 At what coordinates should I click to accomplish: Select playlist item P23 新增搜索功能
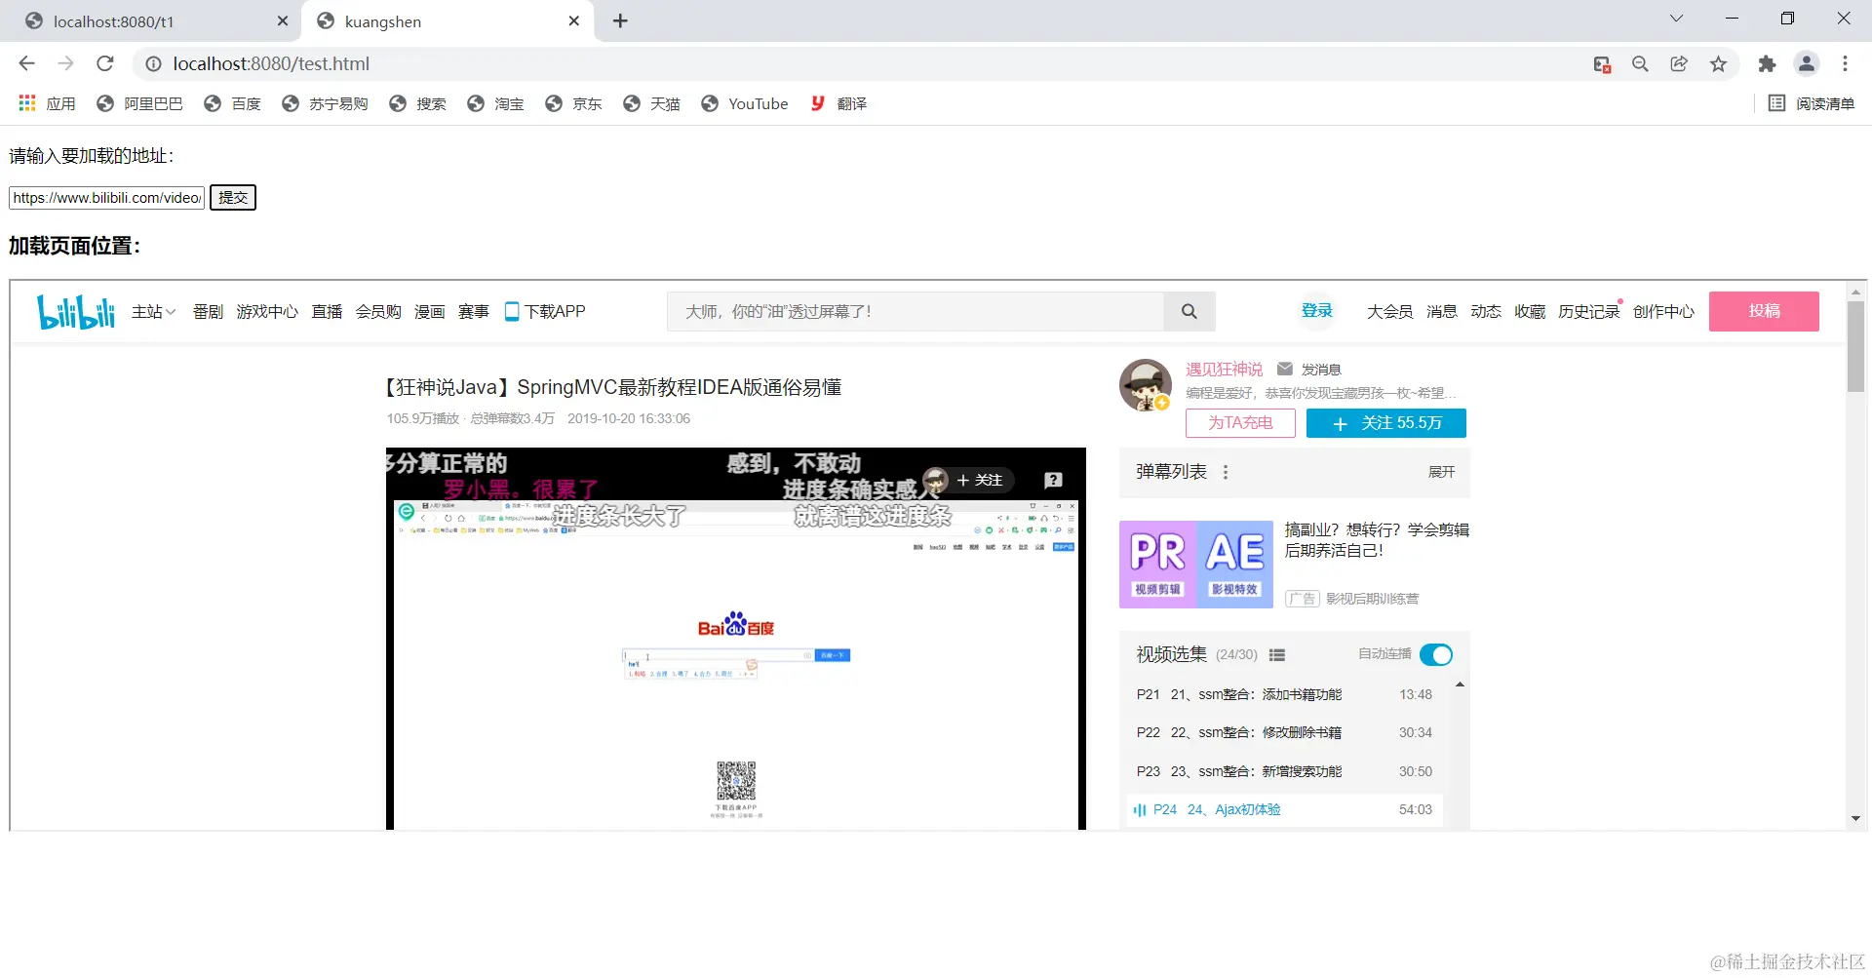coord(1285,771)
